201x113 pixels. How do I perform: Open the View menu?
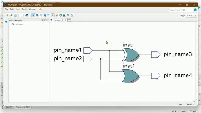[x=18, y=9]
